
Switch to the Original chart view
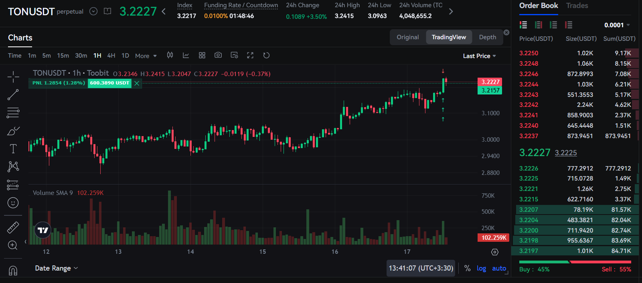coord(408,37)
